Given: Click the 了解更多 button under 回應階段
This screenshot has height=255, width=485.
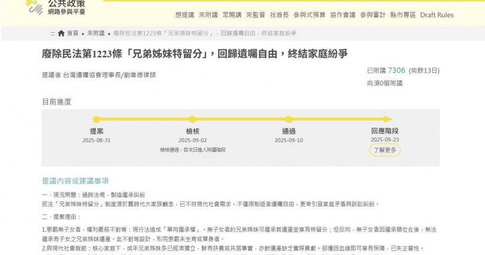Looking at the screenshot, I should click(x=384, y=150).
